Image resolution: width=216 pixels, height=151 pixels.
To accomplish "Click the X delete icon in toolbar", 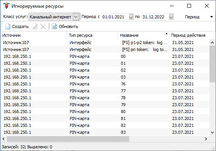I will coord(43,26).
